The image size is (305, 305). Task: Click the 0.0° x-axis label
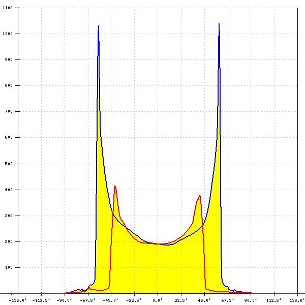158,300
